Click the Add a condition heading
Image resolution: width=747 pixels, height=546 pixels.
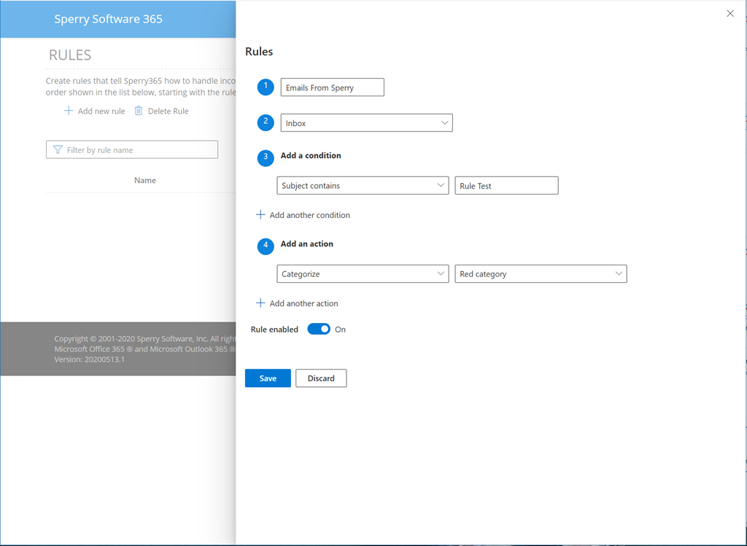click(311, 156)
